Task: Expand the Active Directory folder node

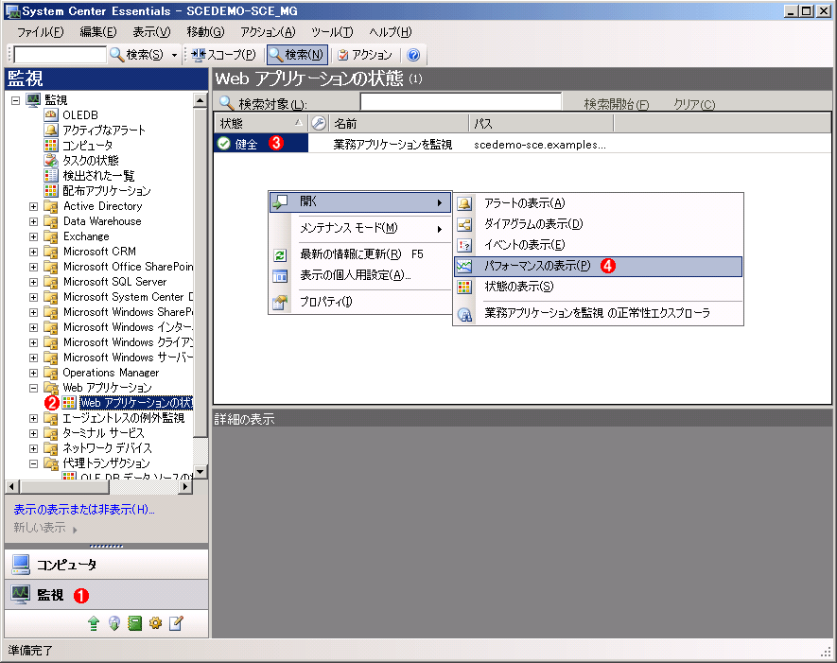Action: [34, 206]
